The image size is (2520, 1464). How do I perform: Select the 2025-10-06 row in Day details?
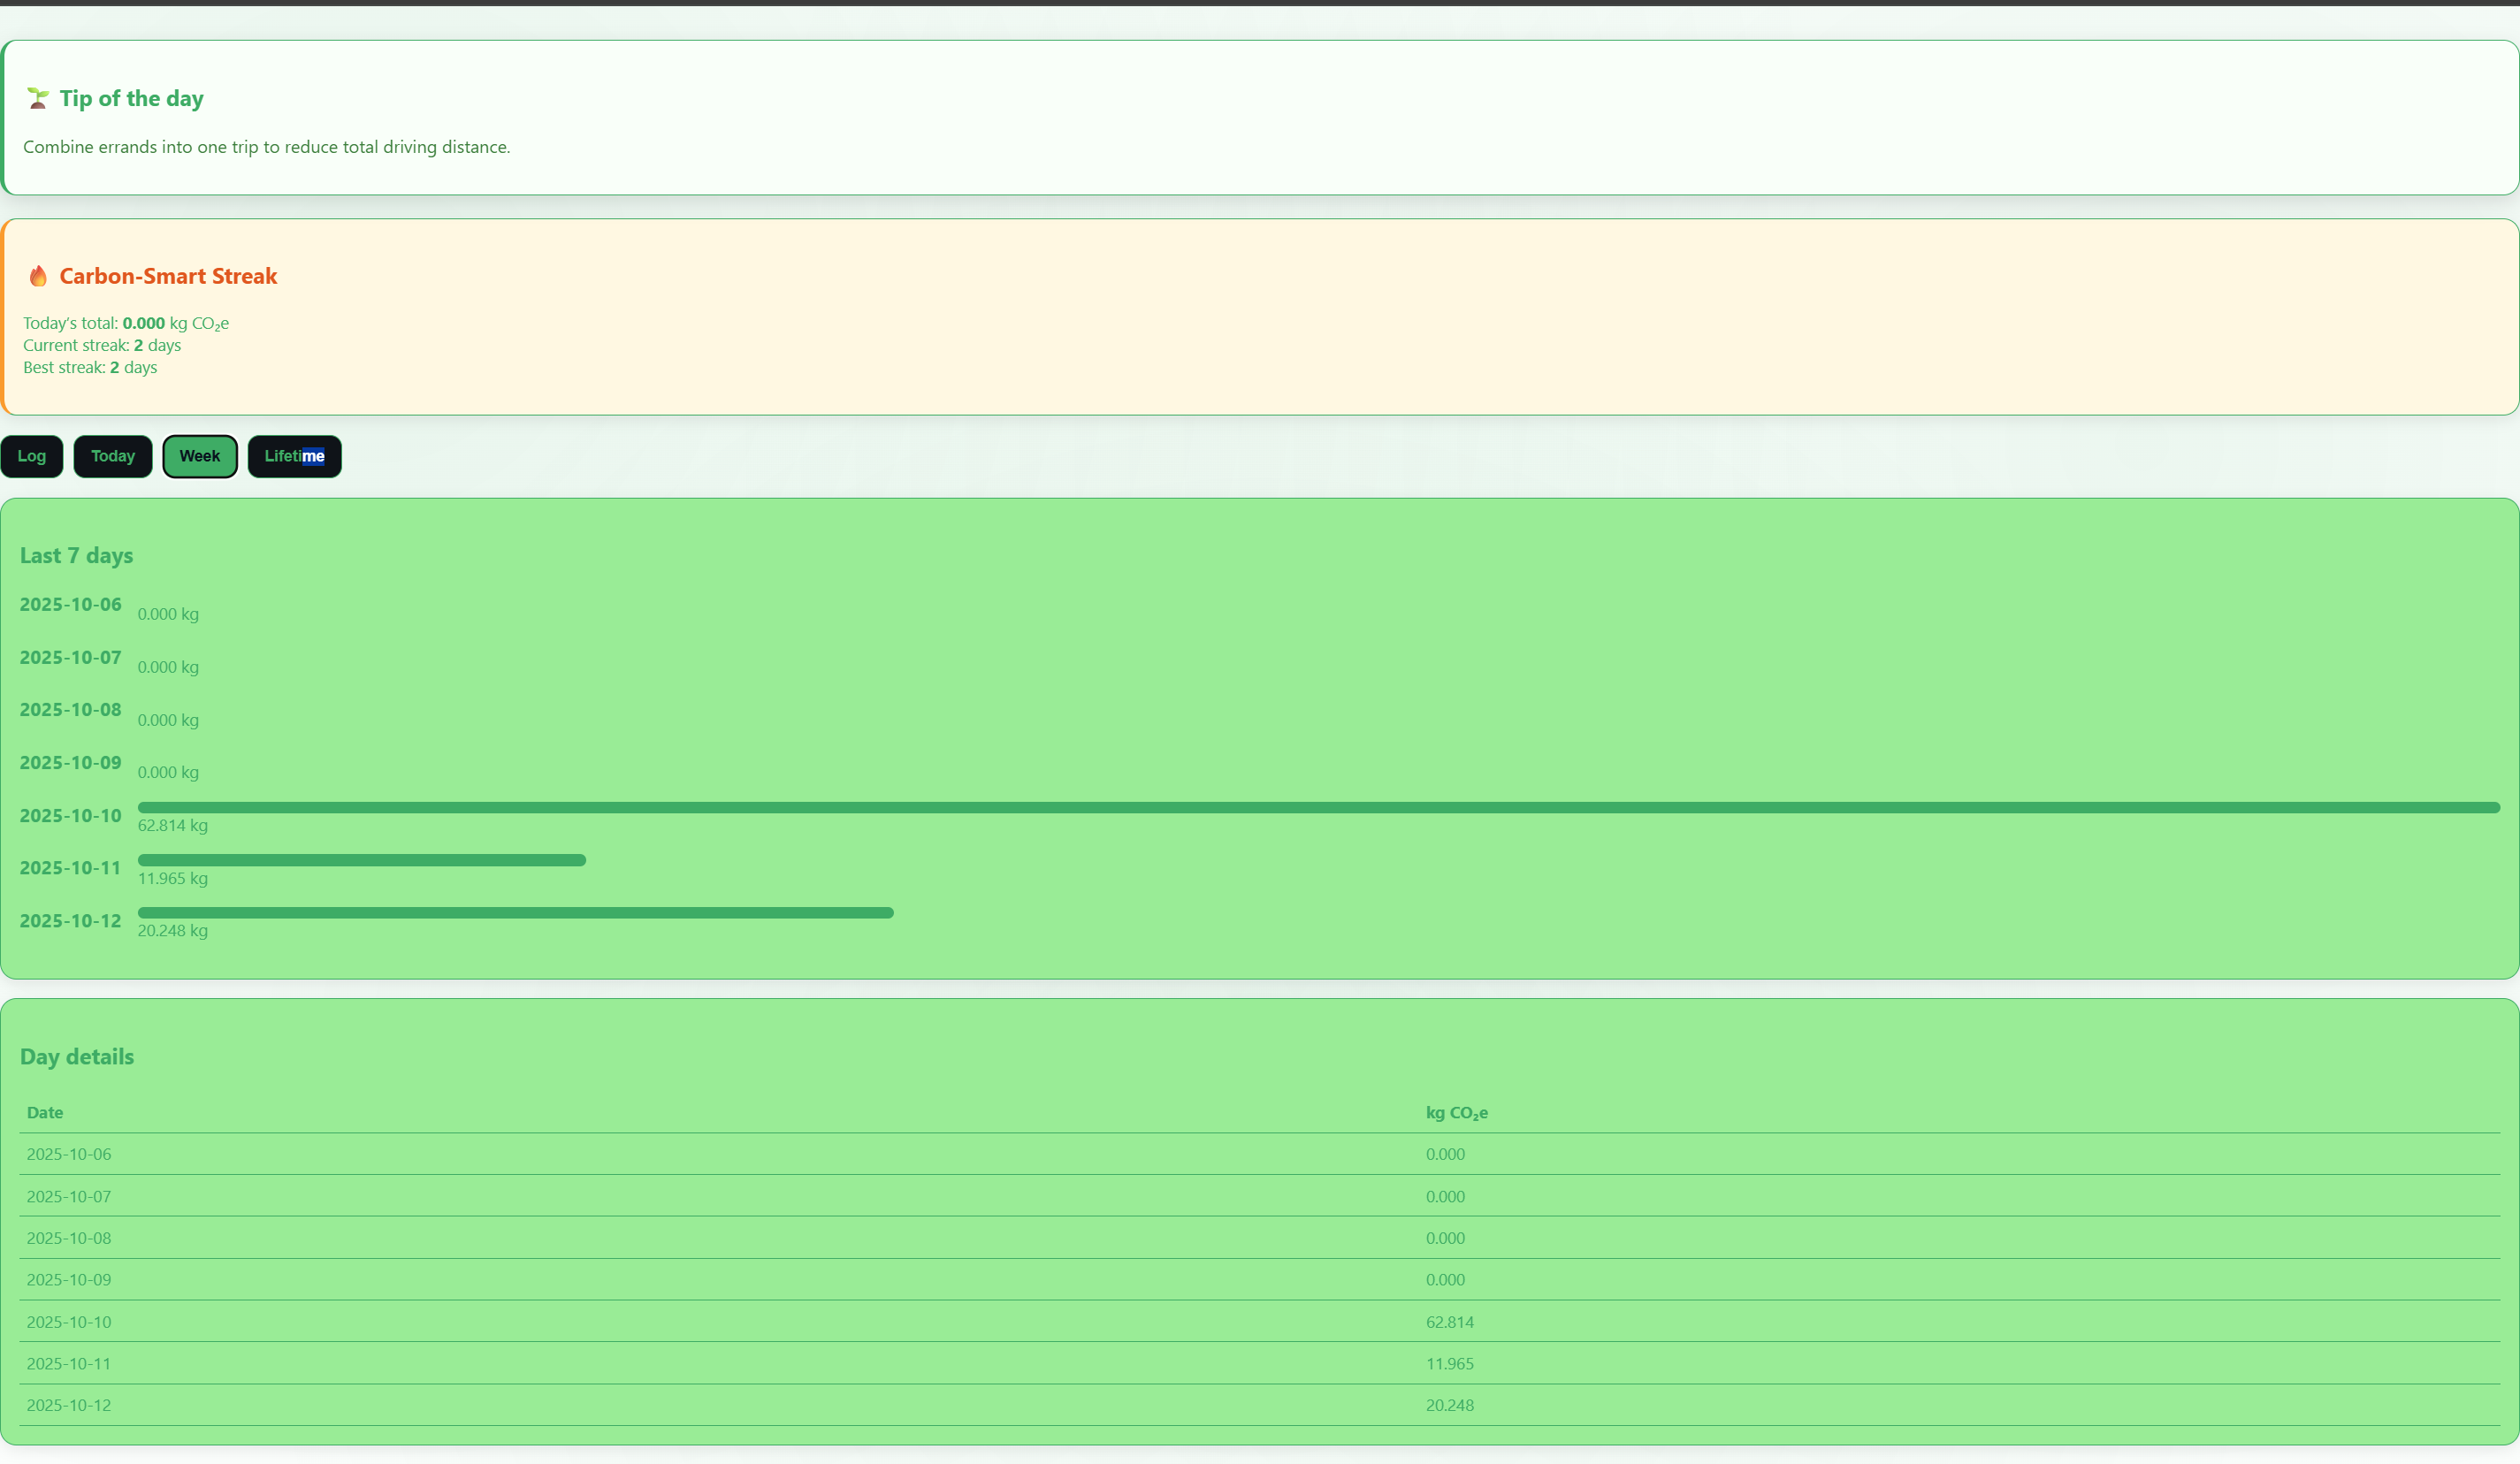click(x=69, y=1154)
